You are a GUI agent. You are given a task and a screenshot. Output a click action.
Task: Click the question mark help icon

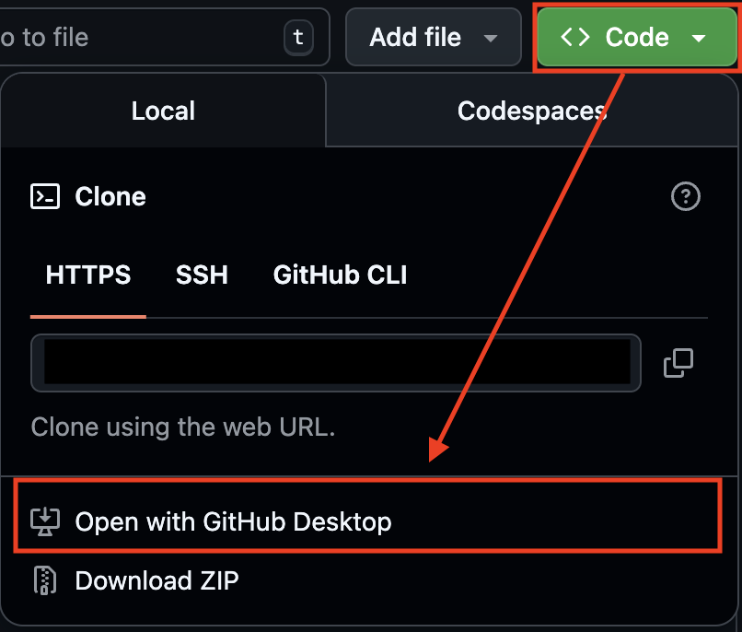686,196
